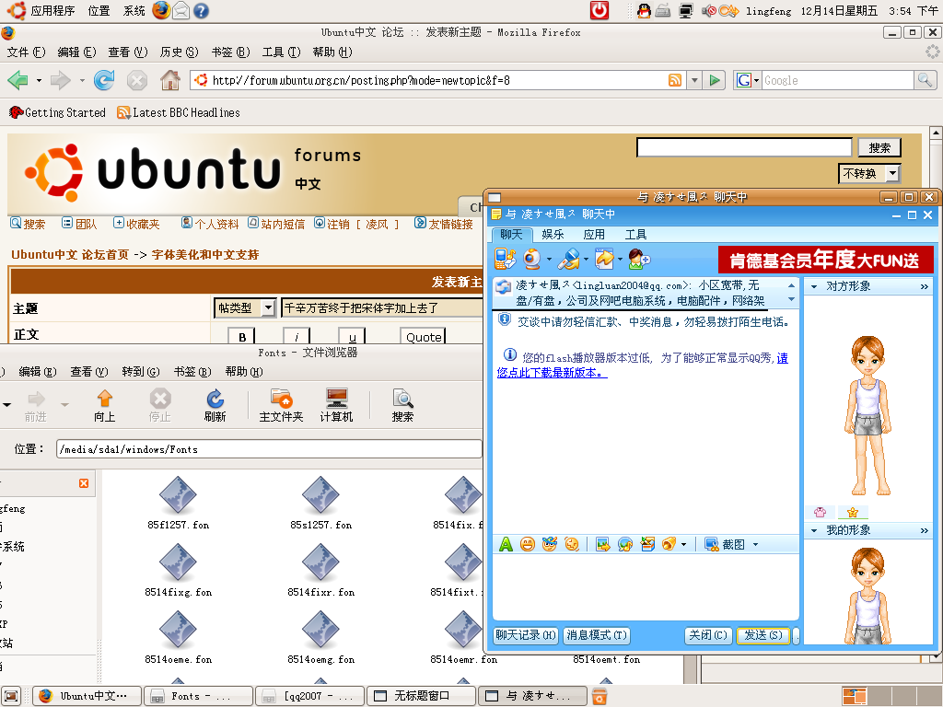Viewport: 943px width, 707px height.
Task: Click the Quote button in post editor
Action: coord(424,337)
